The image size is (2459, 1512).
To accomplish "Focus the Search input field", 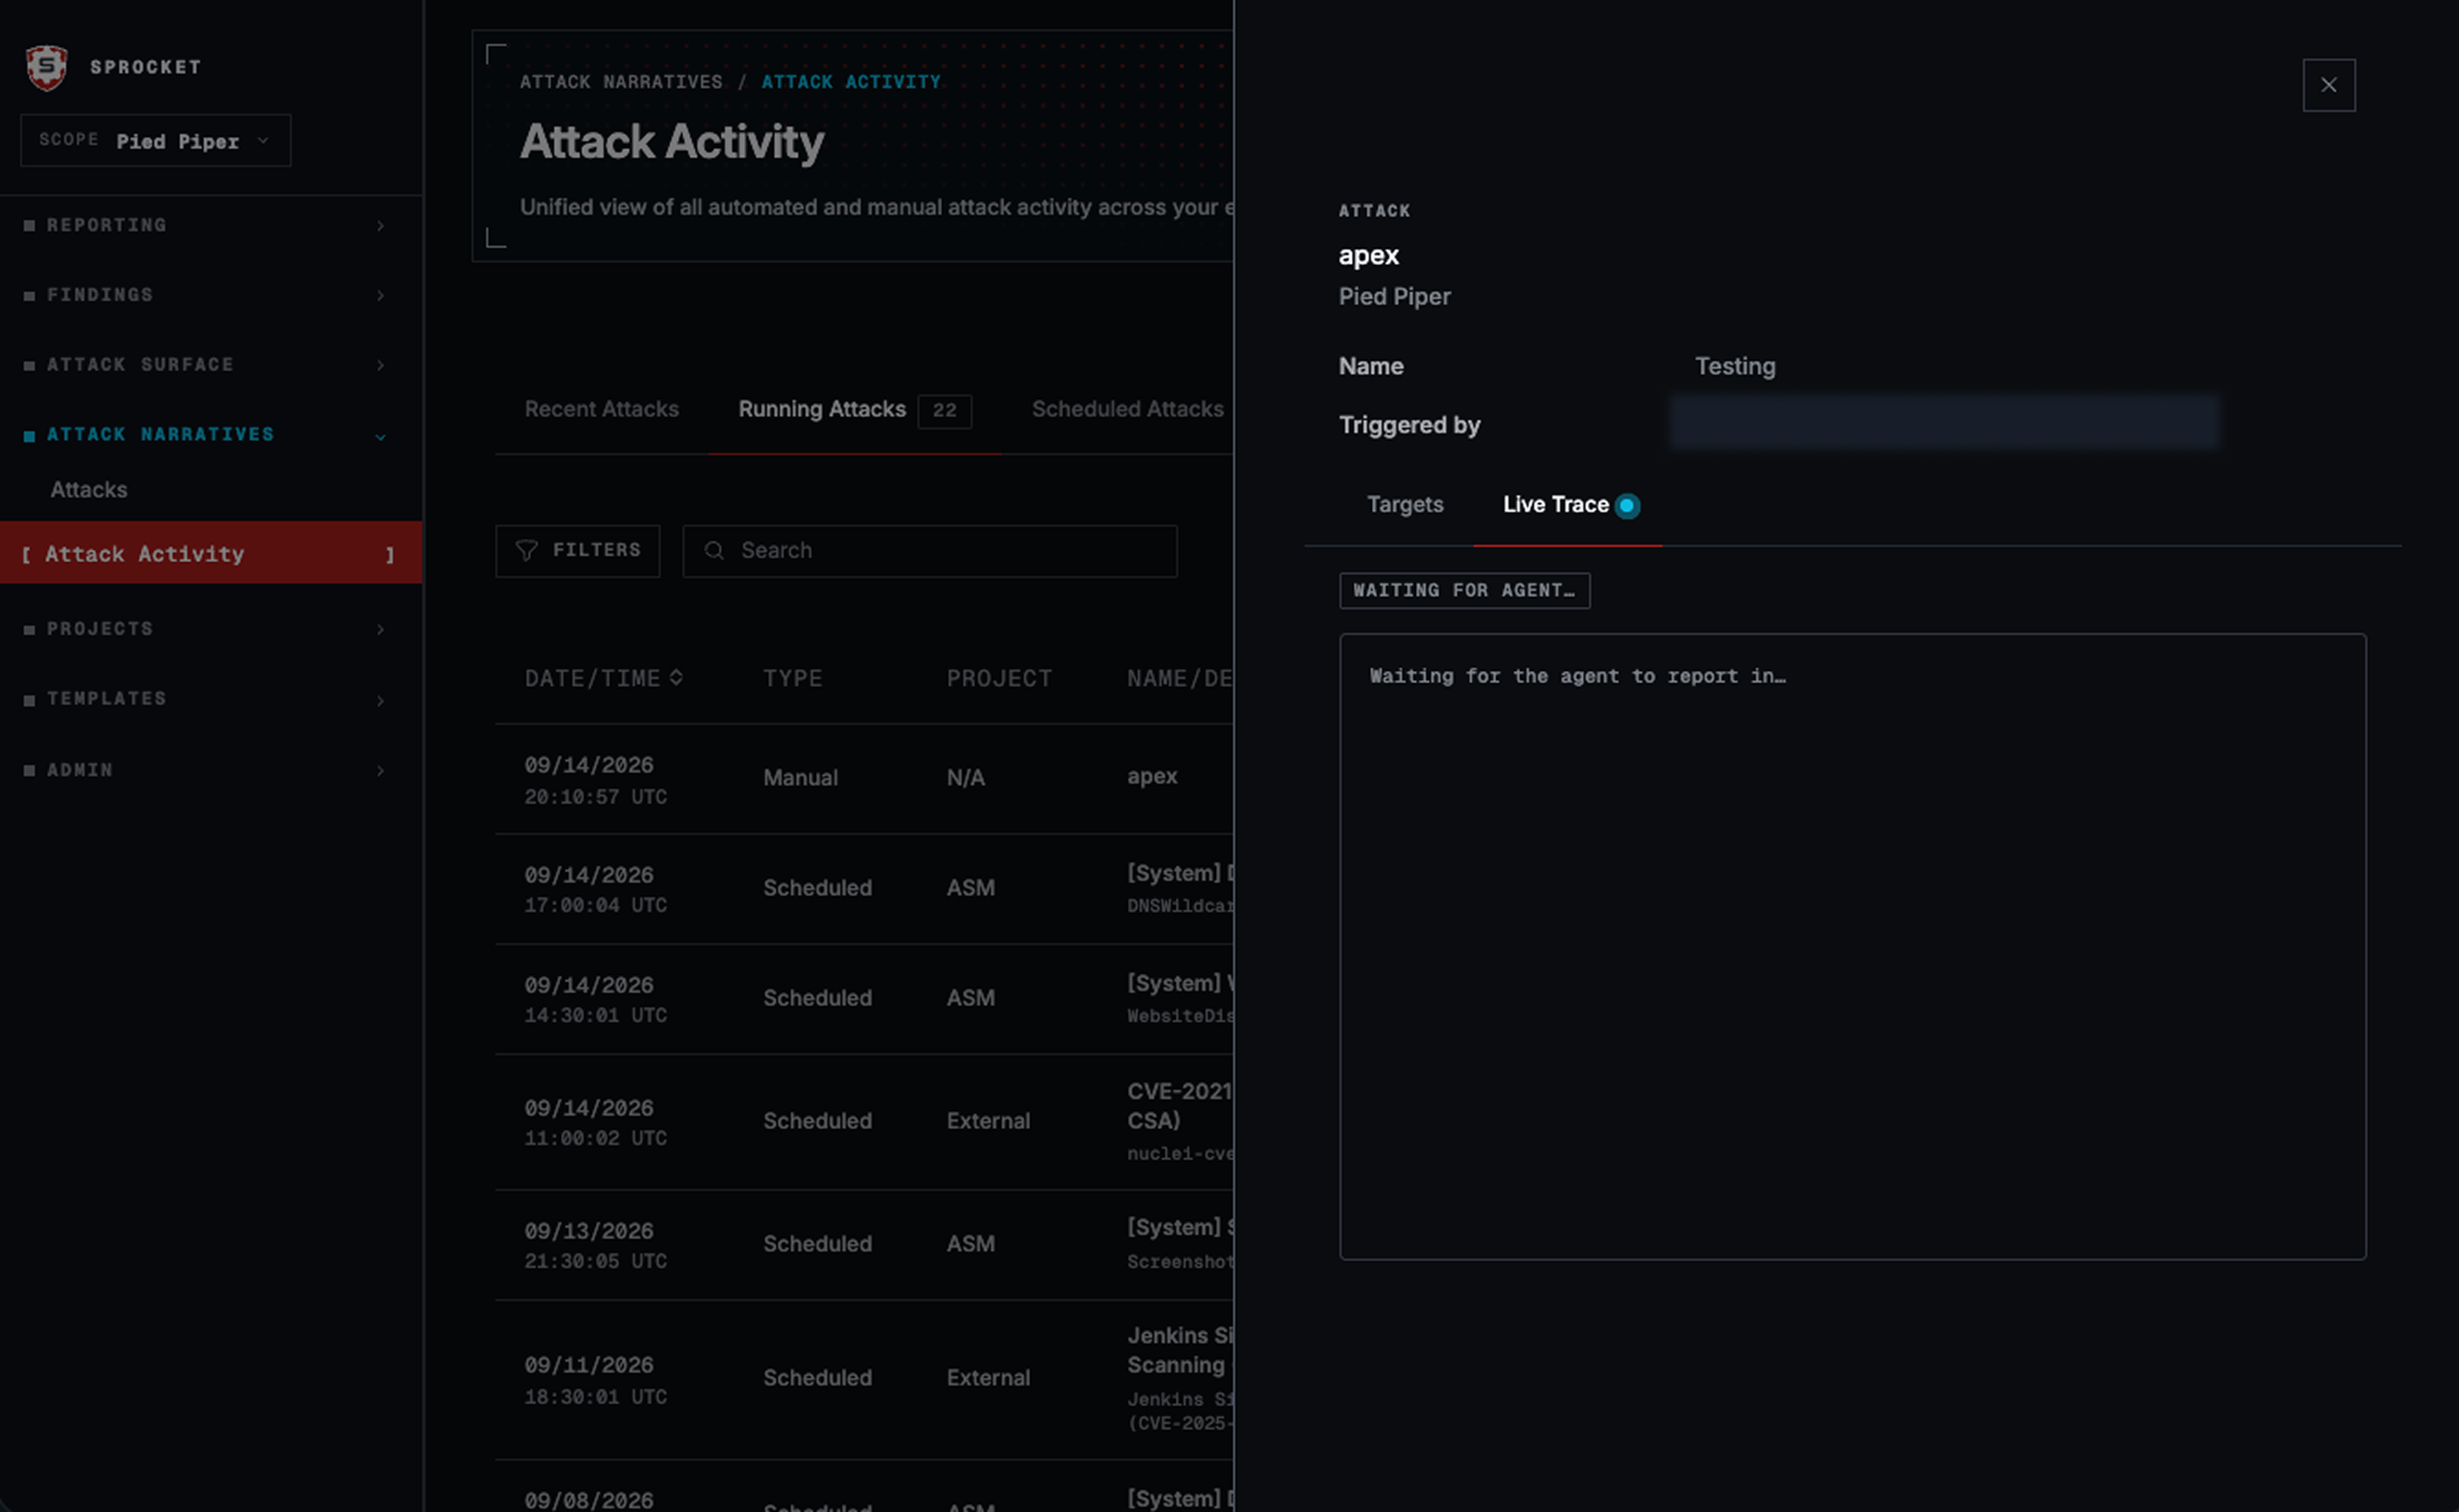I will click(x=930, y=551).
